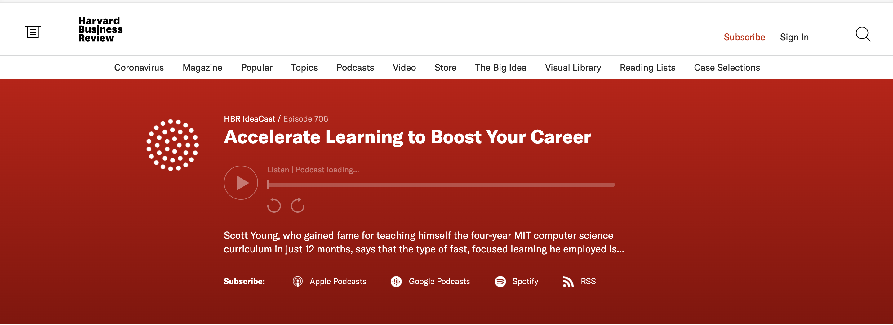Click Sign In
Viewport: 893px width, 325px height.
794,37
